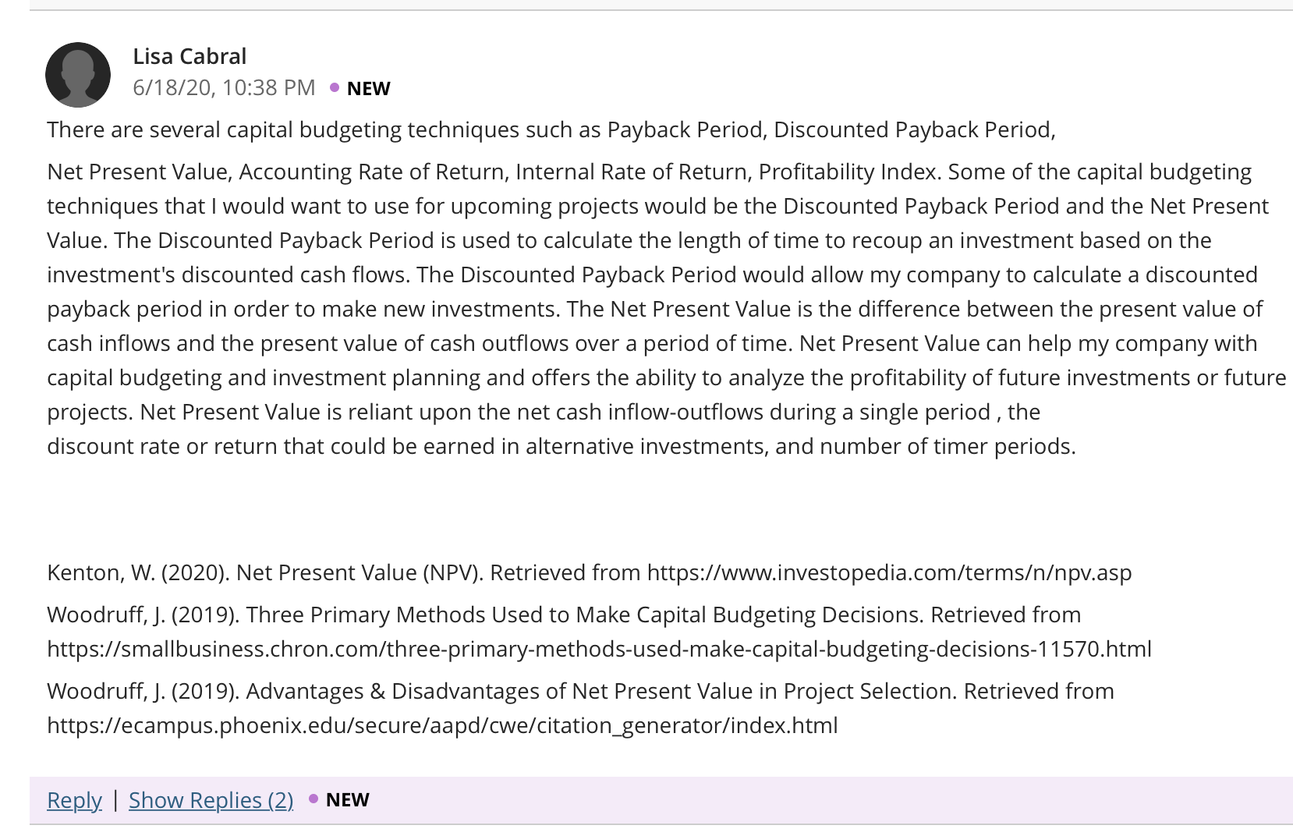The width and height of the screenshot is (1293, 836).
Task: Click the 6/18/20, 10:38 PM timestamp
Action: pos(224,87)
